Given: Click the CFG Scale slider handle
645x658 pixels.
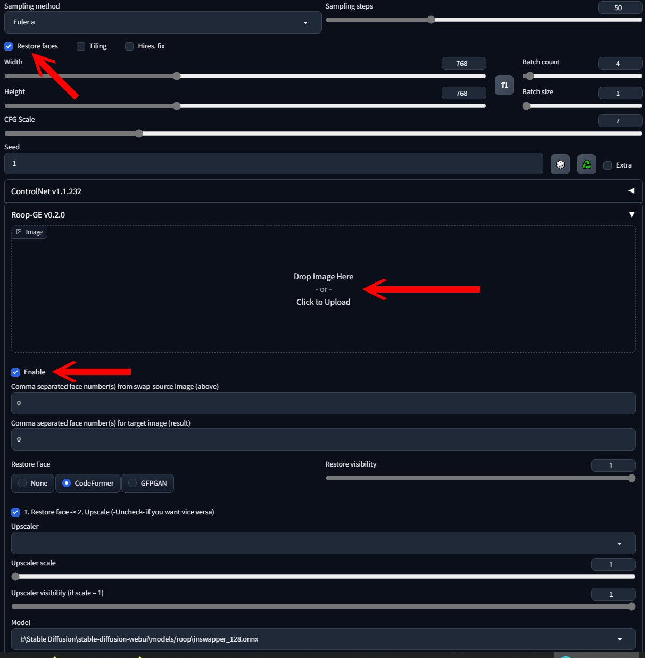Looking at the screenshot, I should point(139,134).
